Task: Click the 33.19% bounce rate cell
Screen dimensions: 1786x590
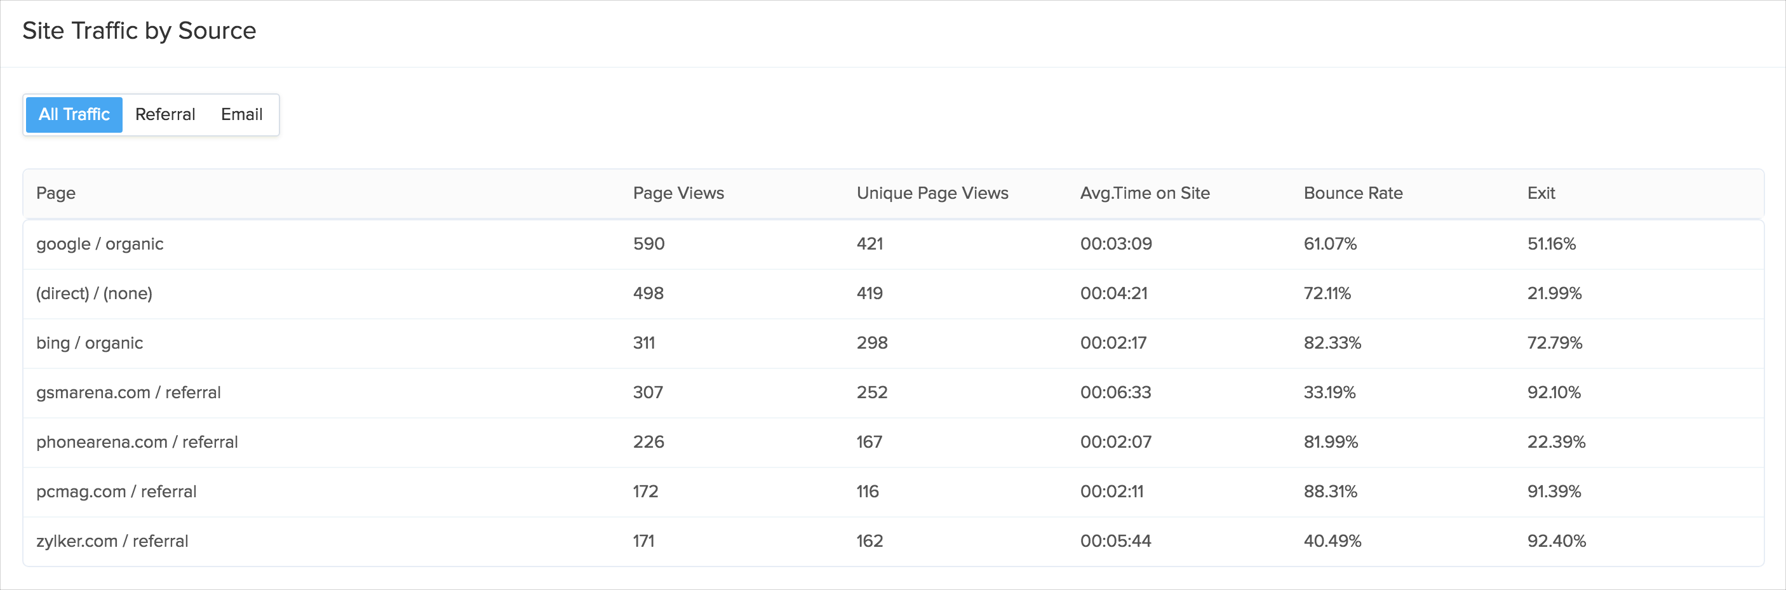Action: point(1329,392)
